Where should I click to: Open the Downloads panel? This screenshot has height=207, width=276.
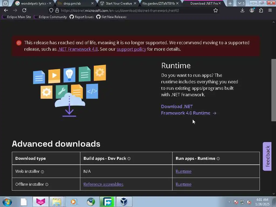[242, 11]
